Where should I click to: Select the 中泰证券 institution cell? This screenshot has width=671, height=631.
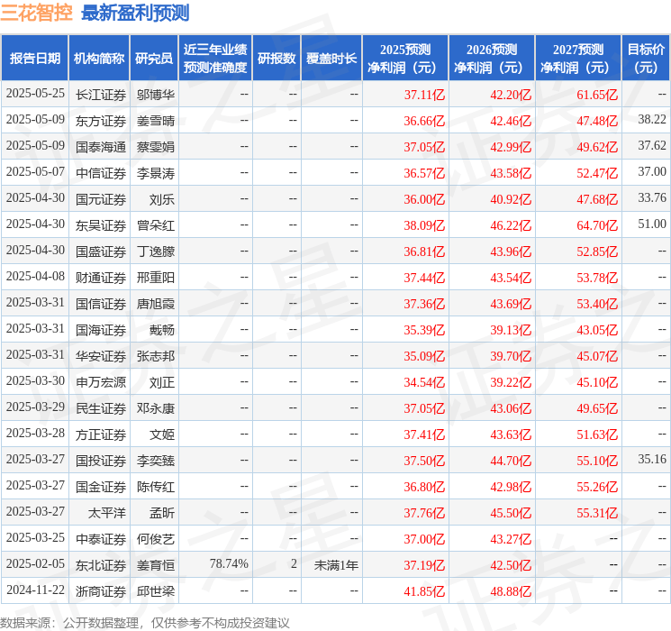(101, 539)
